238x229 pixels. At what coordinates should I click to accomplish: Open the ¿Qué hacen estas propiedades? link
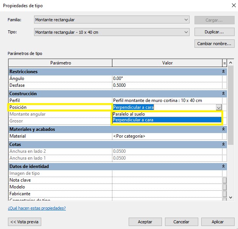click(37, 208)
